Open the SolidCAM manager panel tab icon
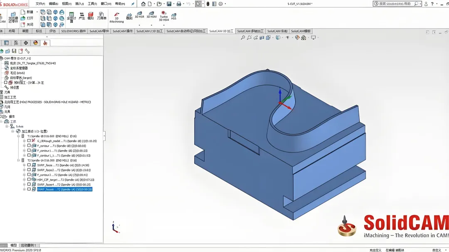This screenshot has height=252, width=449. 45,43
